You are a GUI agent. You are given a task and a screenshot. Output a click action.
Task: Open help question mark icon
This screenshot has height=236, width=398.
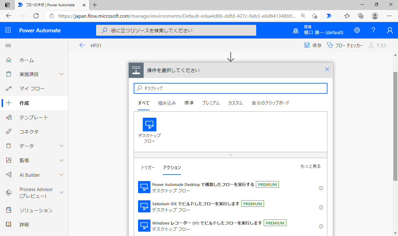(x=373, y=30)
